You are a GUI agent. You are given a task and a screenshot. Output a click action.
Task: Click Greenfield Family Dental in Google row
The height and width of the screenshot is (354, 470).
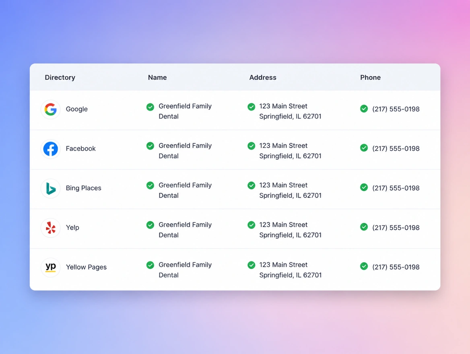(x=185, y=111)
